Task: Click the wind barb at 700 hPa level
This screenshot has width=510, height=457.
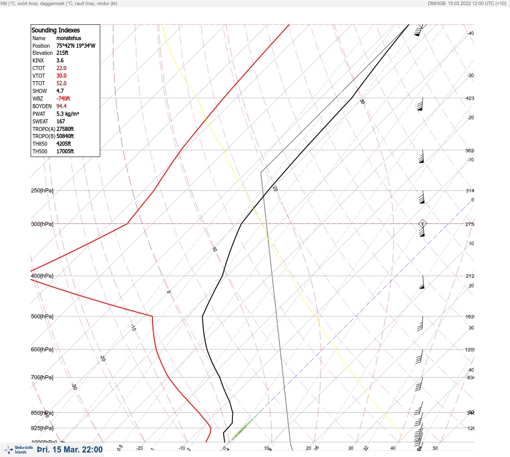Action: click(419, 384)
